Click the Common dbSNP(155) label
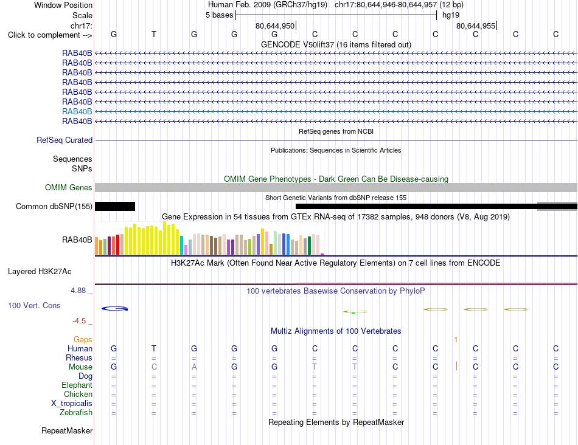The height and width of the screenshot is (445, 578). click(54, 206)
